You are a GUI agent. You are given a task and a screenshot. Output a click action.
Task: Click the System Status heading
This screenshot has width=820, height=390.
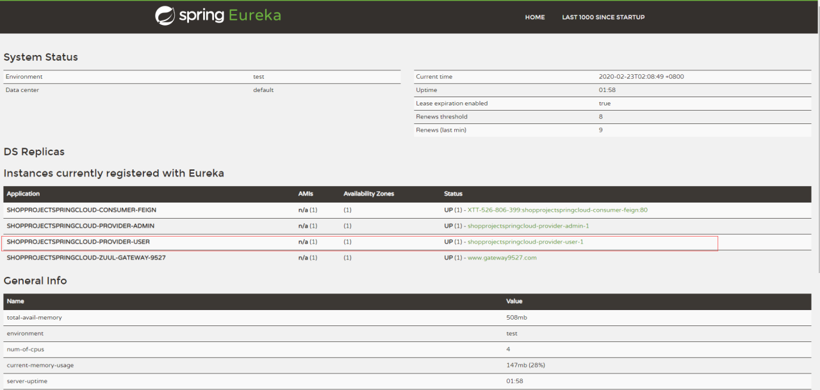[x=40, y=57]
